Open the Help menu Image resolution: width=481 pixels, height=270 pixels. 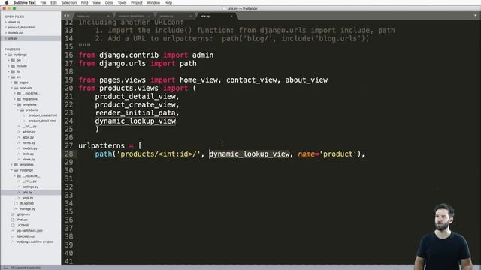point(168,3)
